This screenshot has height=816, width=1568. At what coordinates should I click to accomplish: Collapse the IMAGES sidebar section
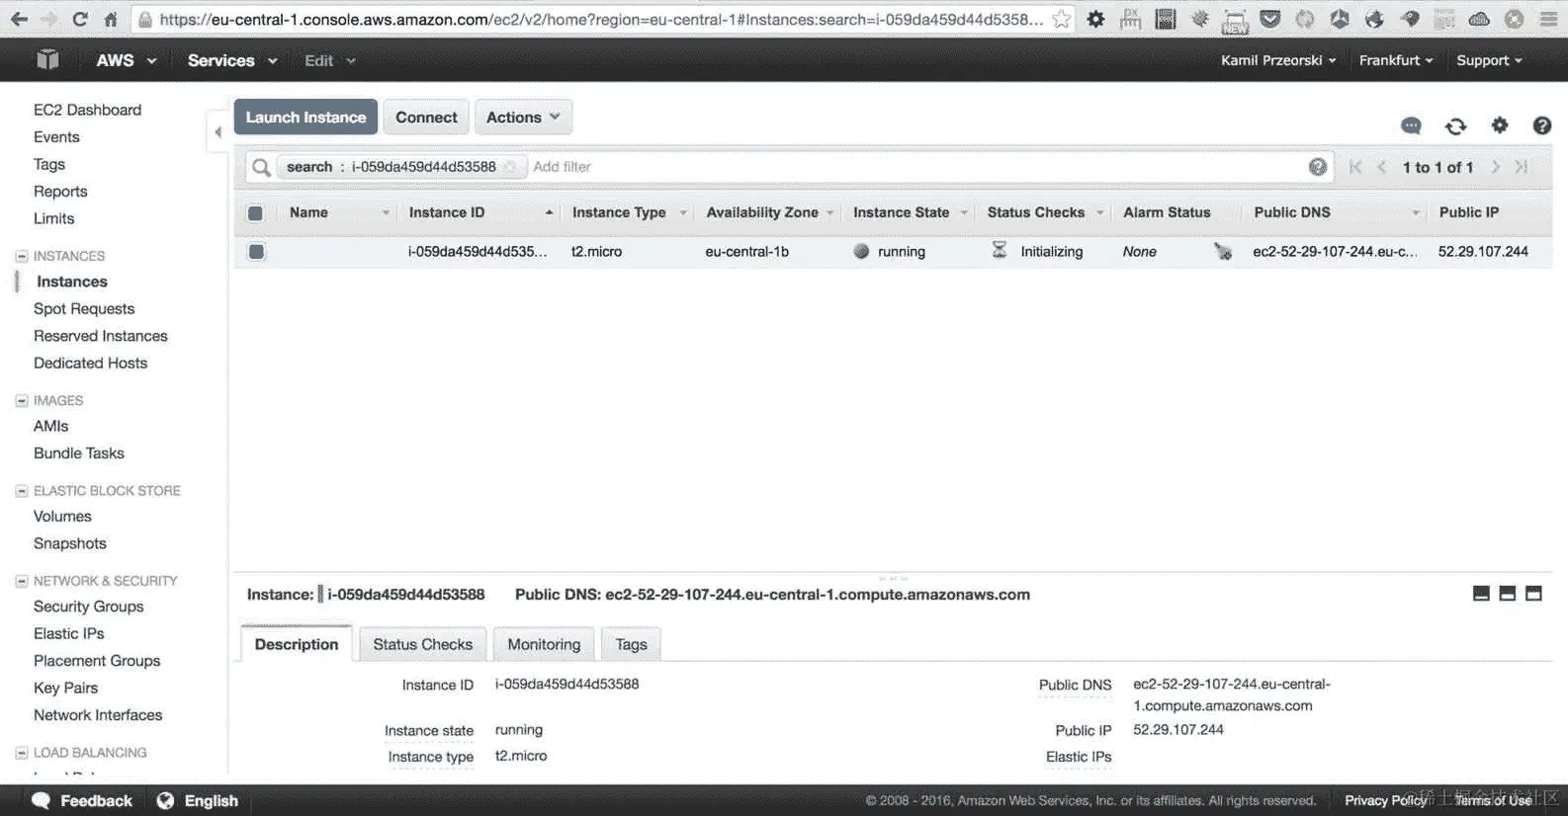click(x=21, y=401)
